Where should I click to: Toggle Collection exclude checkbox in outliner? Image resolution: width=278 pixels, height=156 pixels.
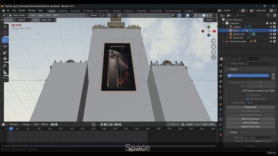267,23
